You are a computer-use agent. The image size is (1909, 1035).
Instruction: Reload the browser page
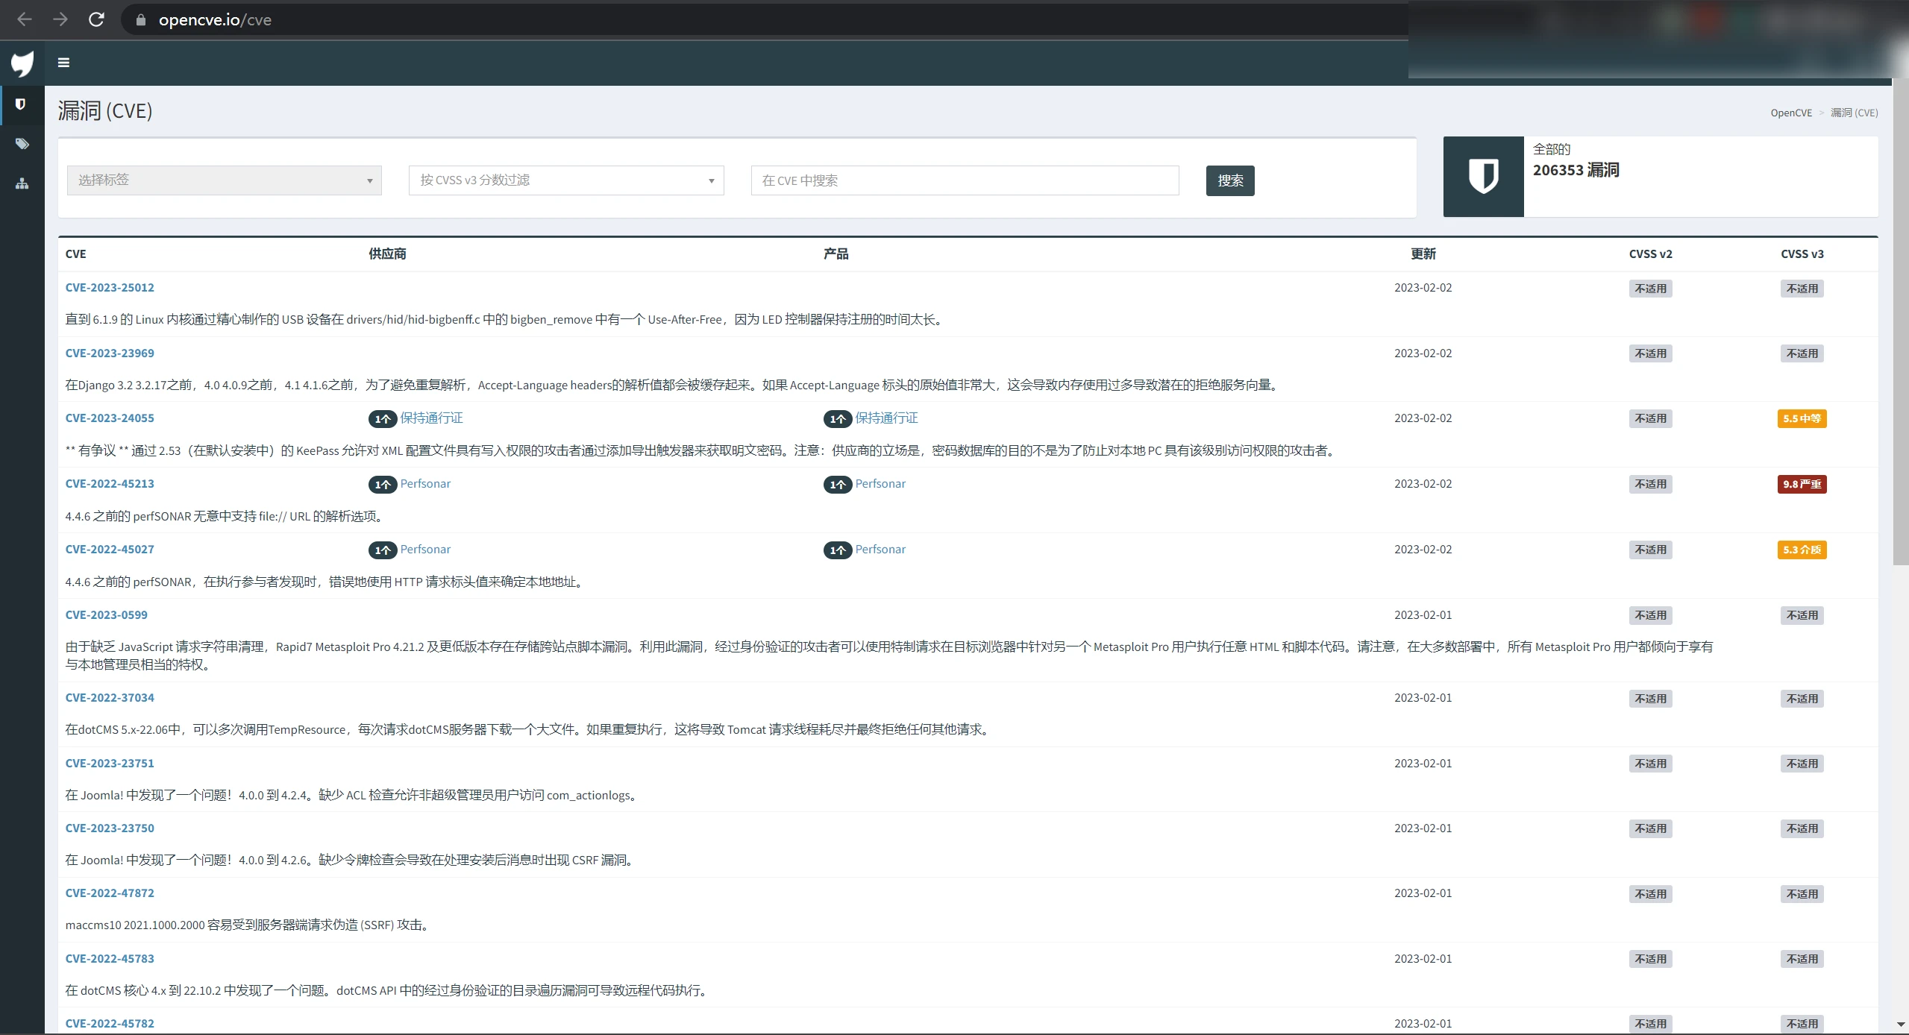click(x=96, y=19)
